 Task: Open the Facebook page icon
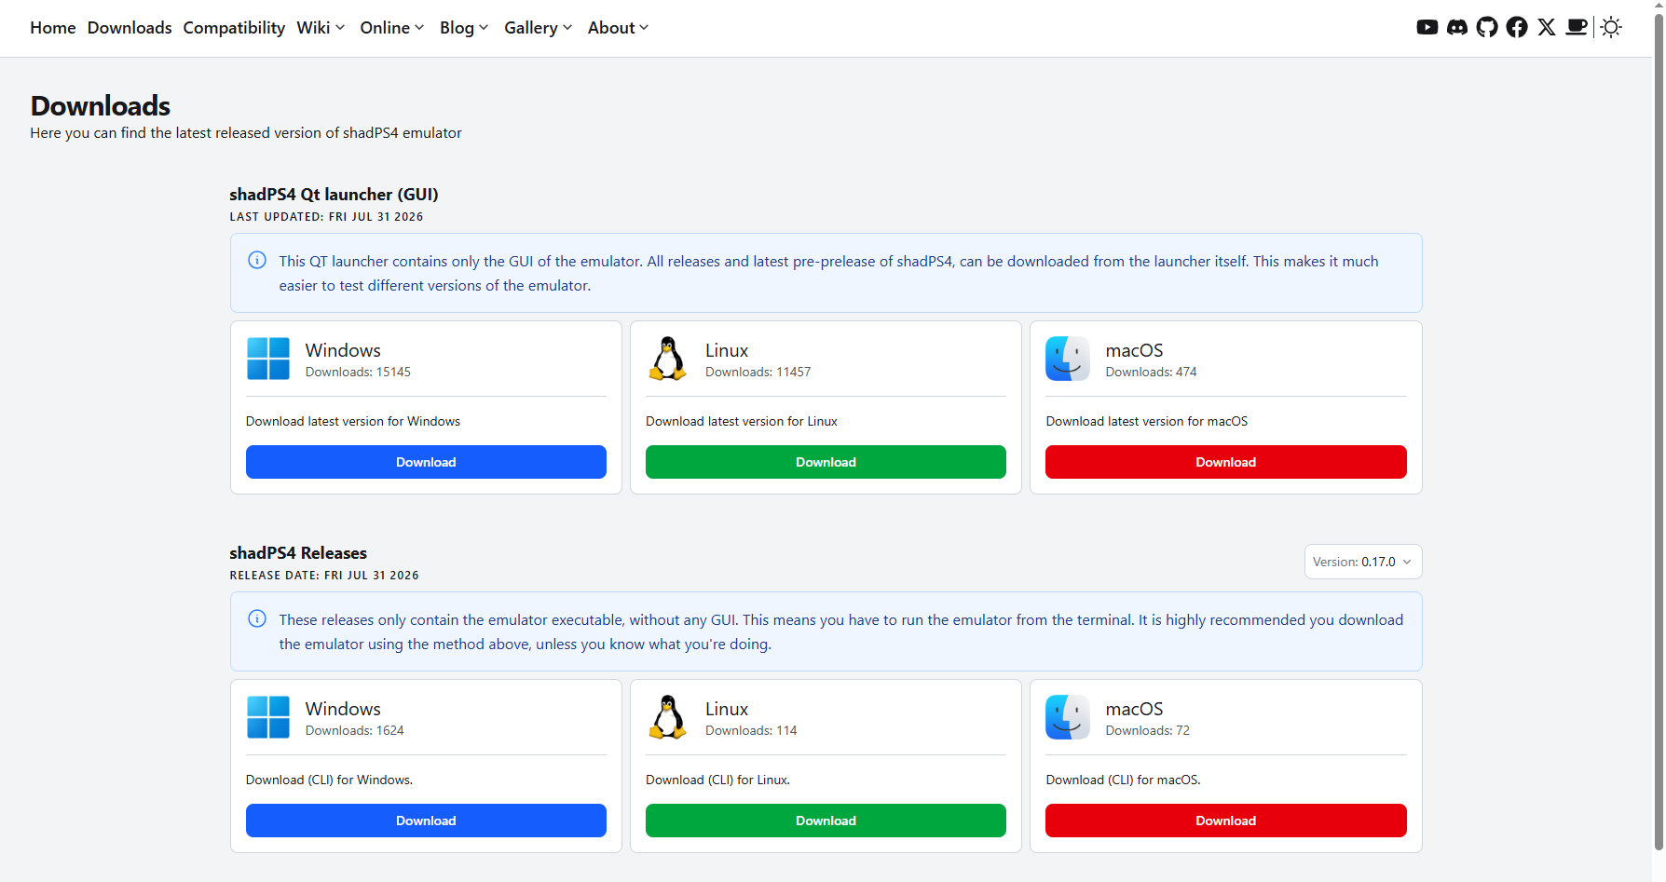tap(1517, 28)
